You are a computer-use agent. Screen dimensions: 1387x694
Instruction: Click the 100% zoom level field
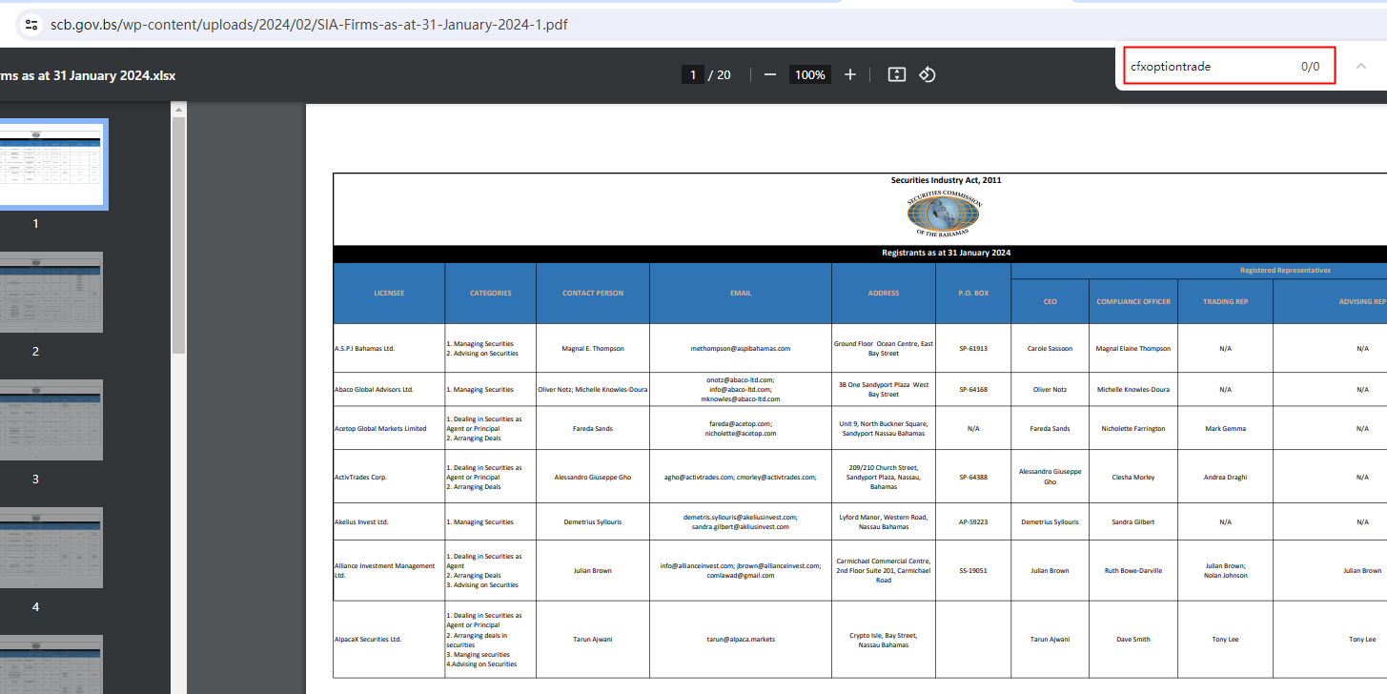coord(809,74)
